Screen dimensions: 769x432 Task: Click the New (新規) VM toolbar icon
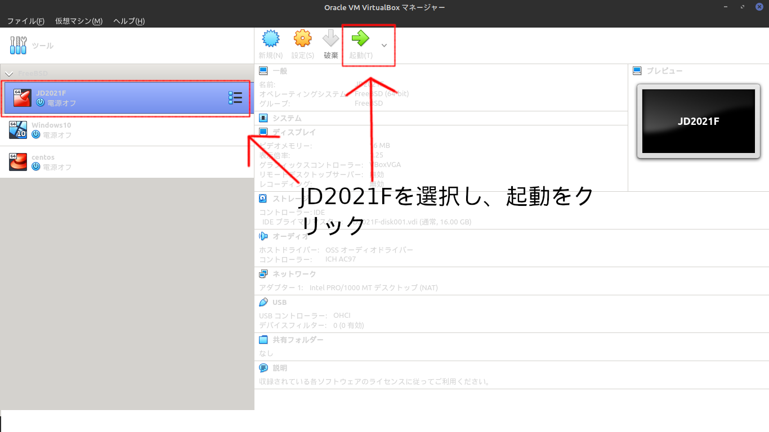[x=271, y=39]
